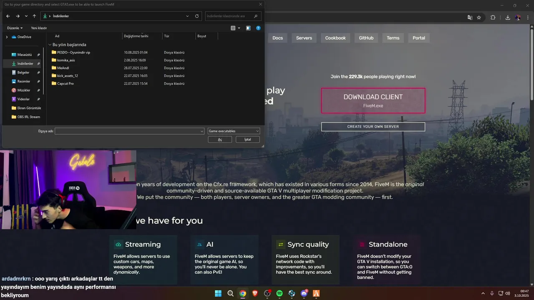Image resolution: width=534 pixels, height=300 pixels.
Task: Collapse the Bu yılın başlarında group
Action: [x=50, y=45]
